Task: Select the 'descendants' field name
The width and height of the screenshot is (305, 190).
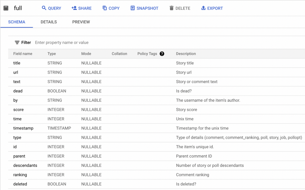Action: [25, 166]
